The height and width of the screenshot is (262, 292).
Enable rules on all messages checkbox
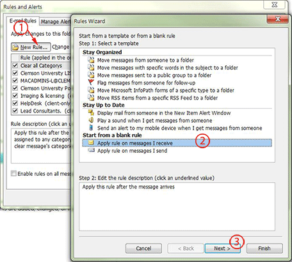pyautogui.click(x=13, y=173)
